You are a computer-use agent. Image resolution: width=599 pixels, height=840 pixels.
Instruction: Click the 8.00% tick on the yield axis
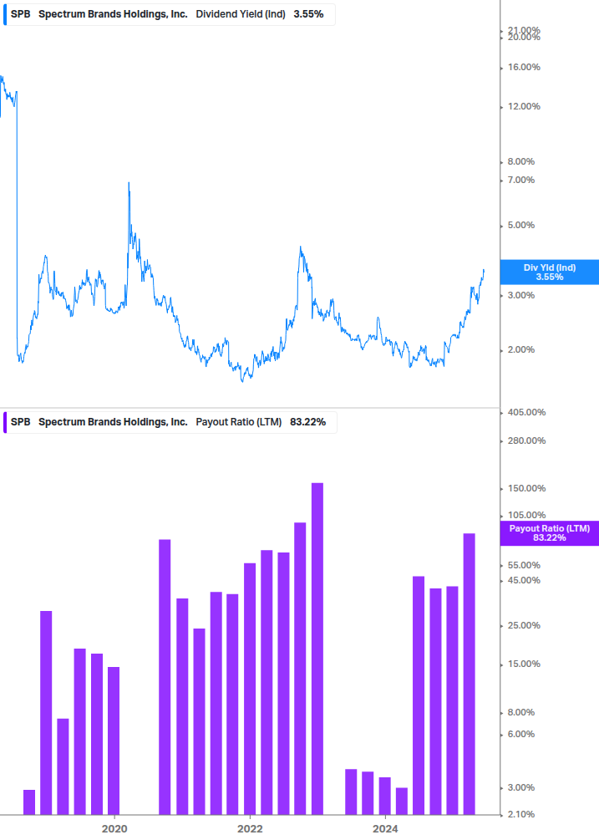(520, 162)
